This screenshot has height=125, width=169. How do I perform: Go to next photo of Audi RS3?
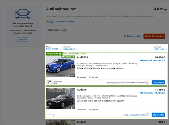(x=74, y=66)
